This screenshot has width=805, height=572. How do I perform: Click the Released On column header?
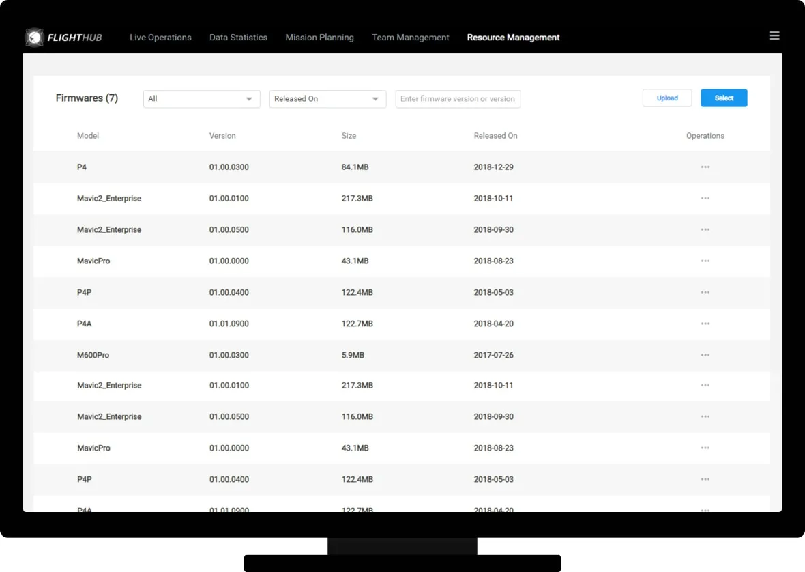click(495, 136)
